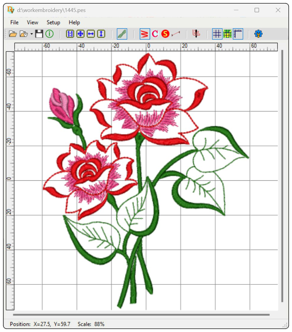Click the red S stop marker icon
This screenshot has height=332, width=292.
coord(165,34)
